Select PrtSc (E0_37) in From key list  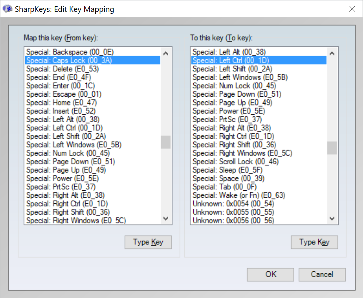click(x=93, y=187)
